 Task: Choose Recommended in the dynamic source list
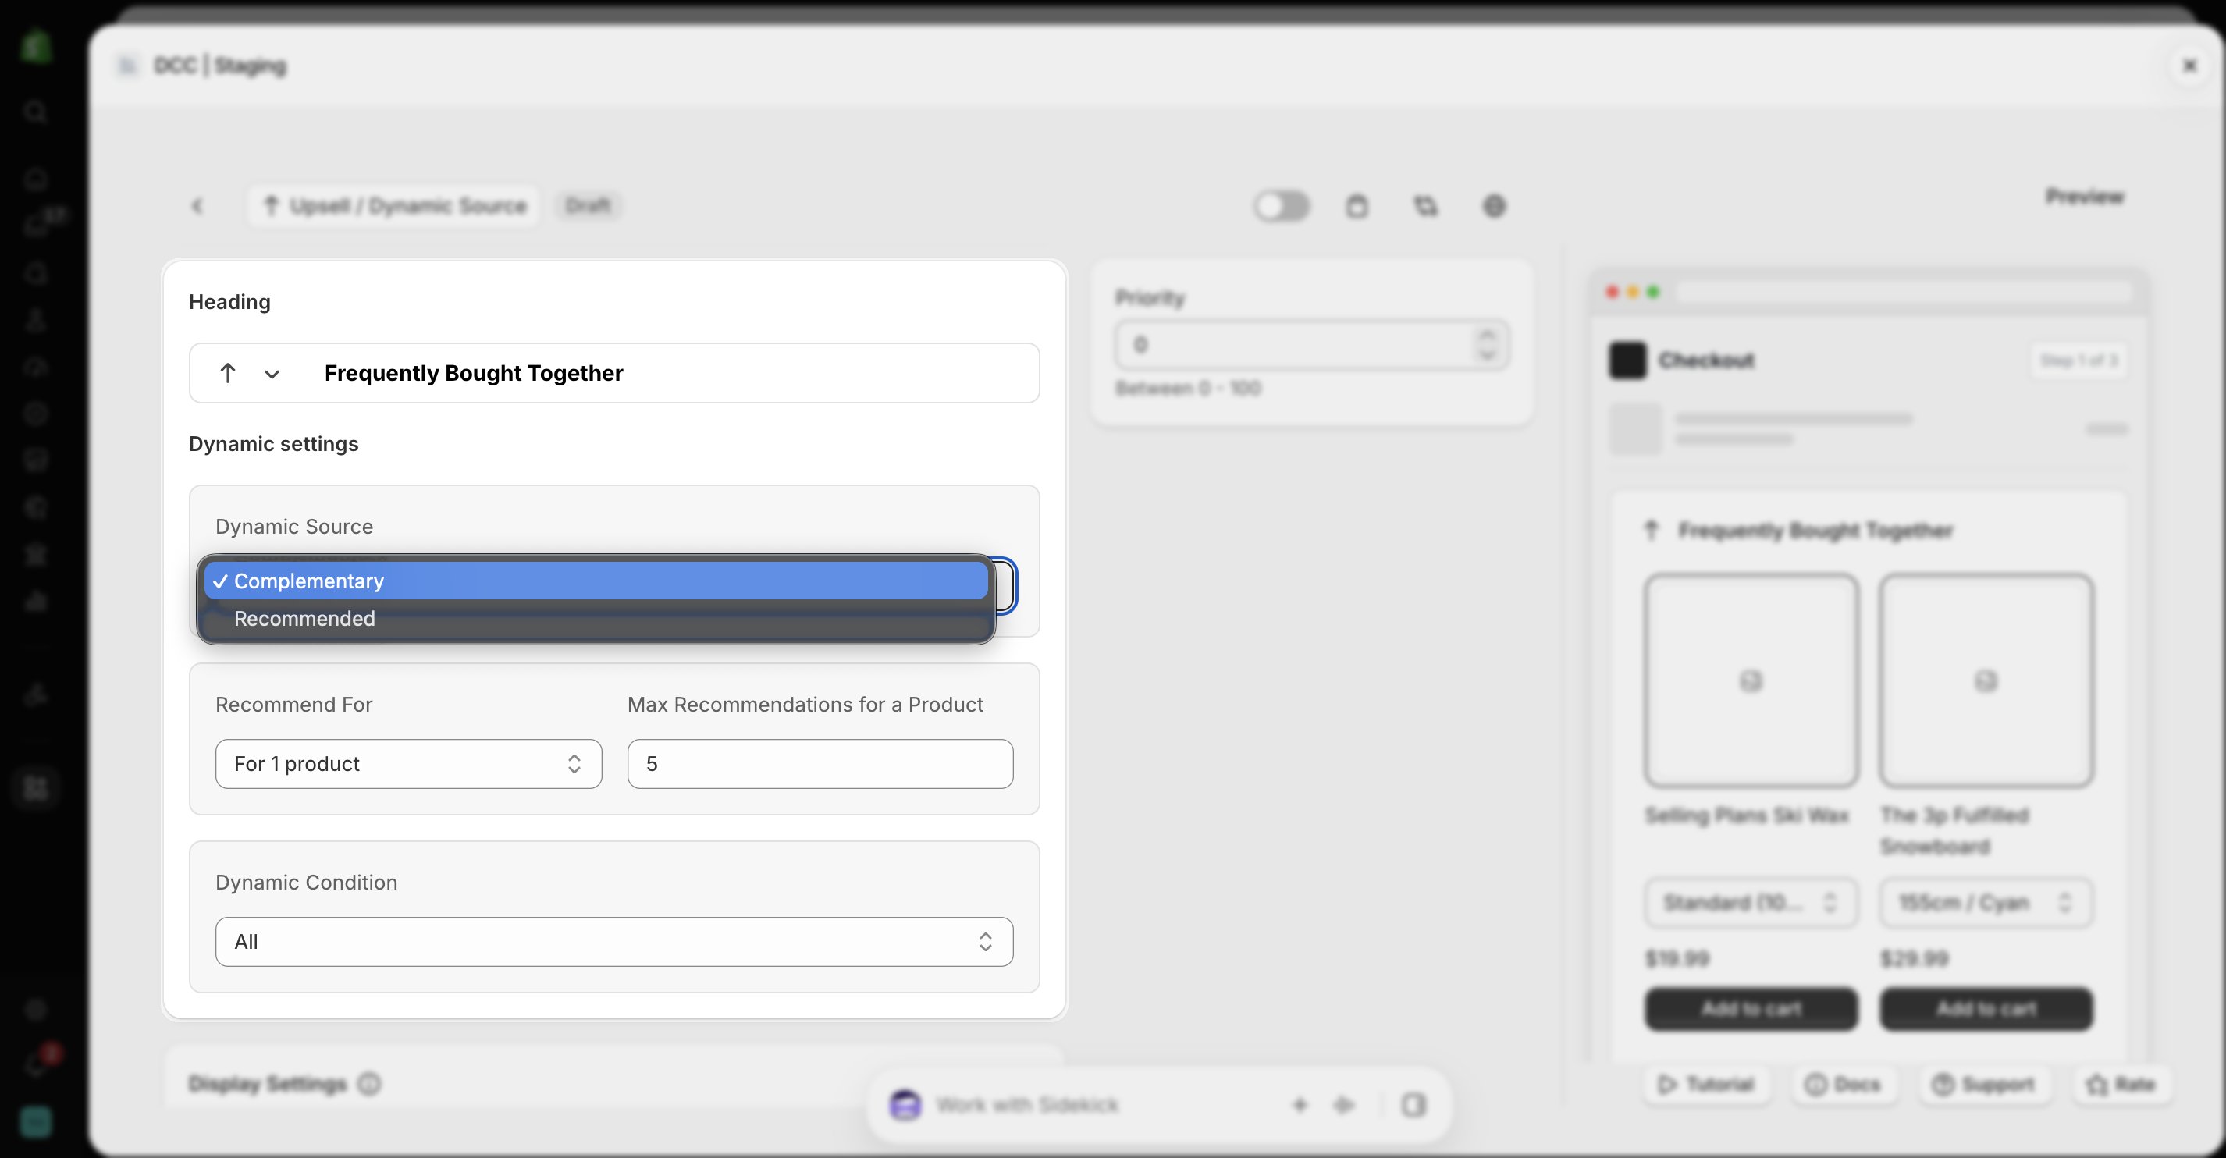click(596, 619)
